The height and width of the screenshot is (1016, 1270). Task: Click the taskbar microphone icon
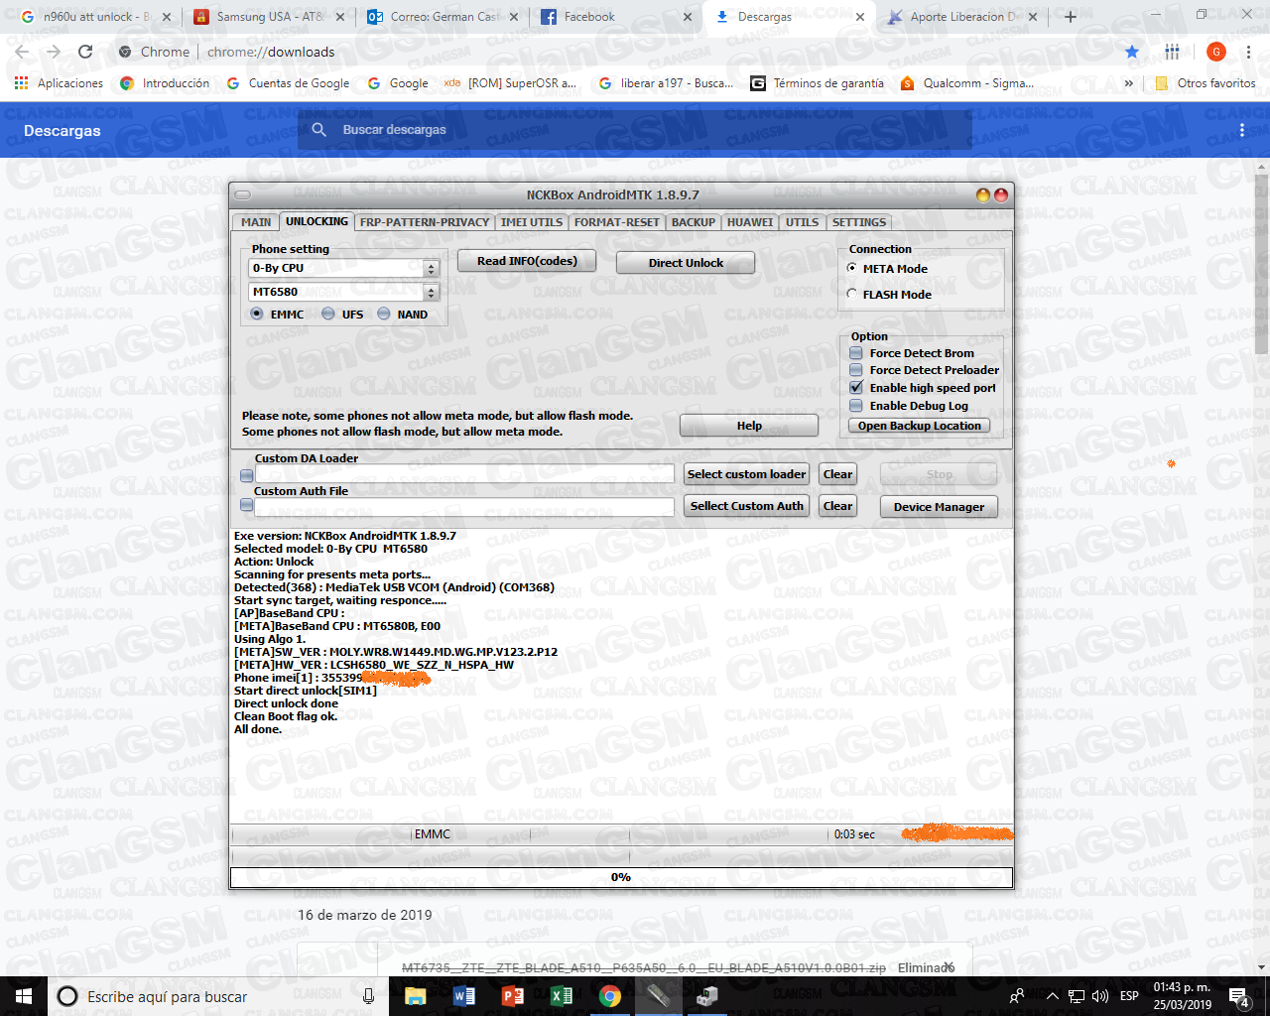click(368, 996)
